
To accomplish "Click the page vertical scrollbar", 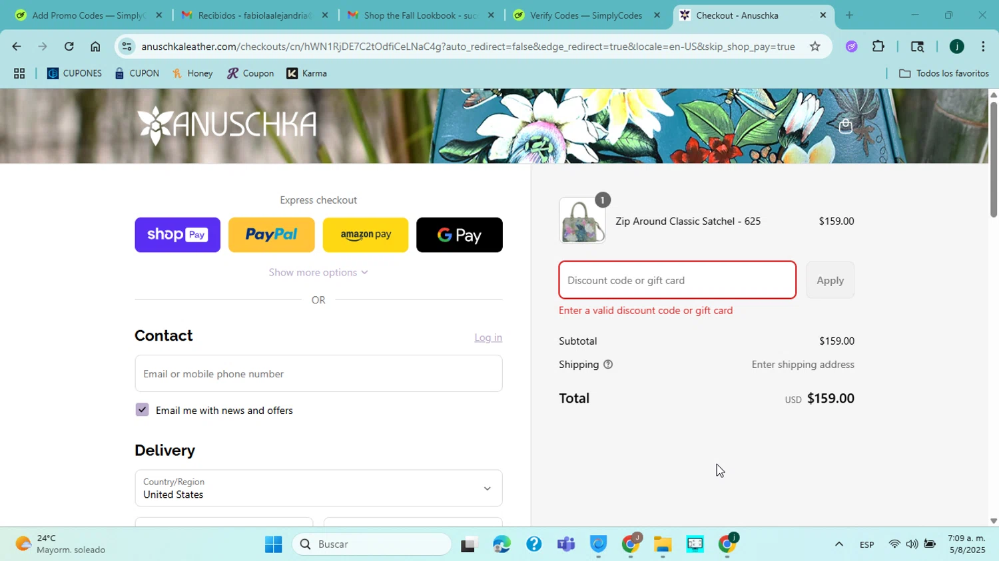I will [993, 160].
